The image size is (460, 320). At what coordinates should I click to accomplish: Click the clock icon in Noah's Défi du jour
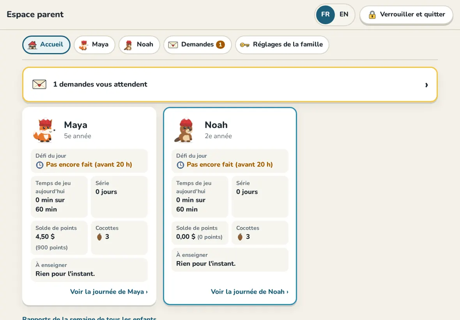pos(180,165)
